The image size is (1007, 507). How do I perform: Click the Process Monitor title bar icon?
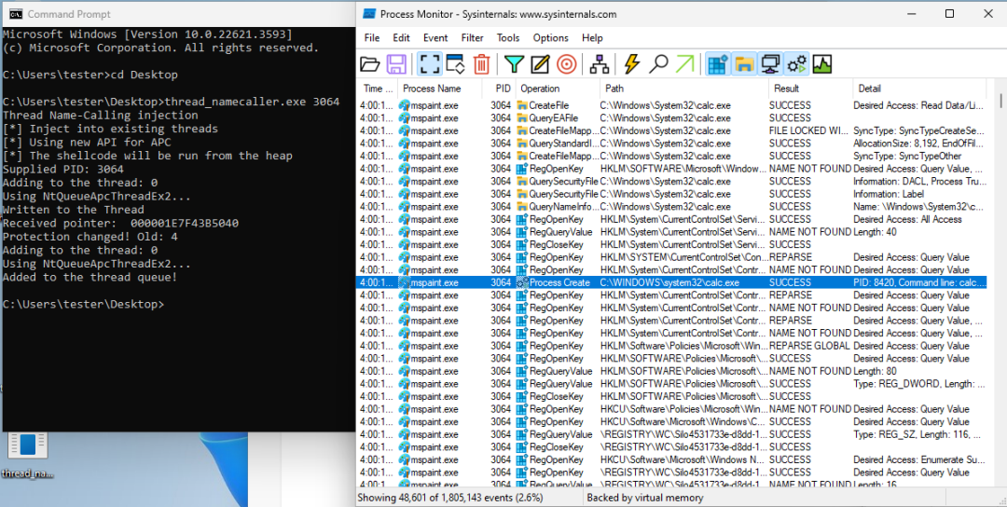click(368, 13)
